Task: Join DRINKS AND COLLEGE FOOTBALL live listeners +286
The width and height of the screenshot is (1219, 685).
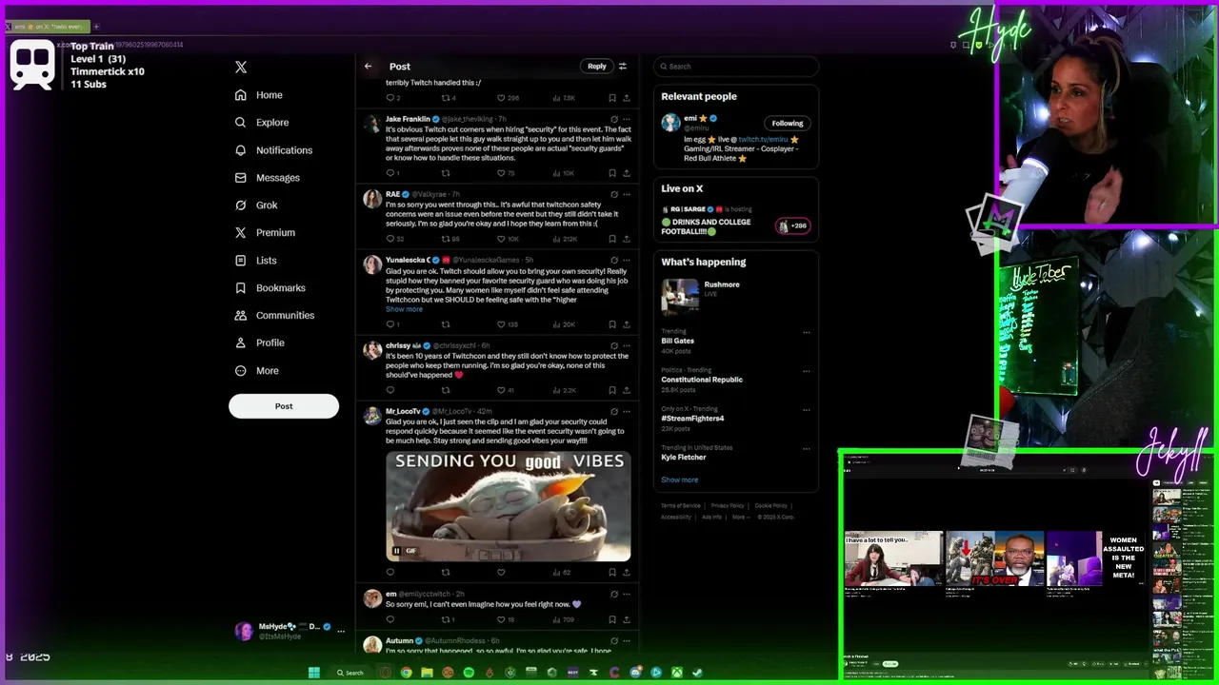Action: 792,226
